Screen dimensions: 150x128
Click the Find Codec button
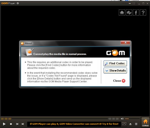pos(115,63)
